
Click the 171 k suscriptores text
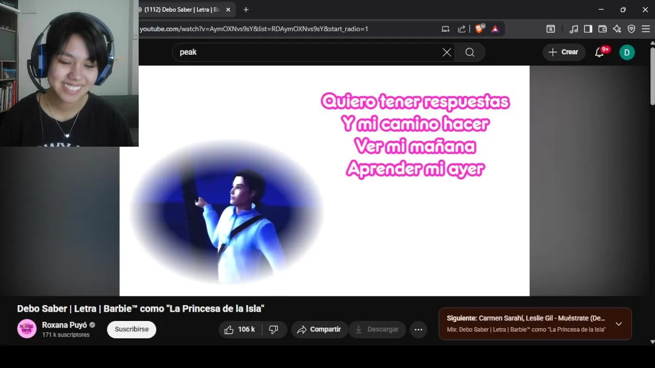(66, 335)
